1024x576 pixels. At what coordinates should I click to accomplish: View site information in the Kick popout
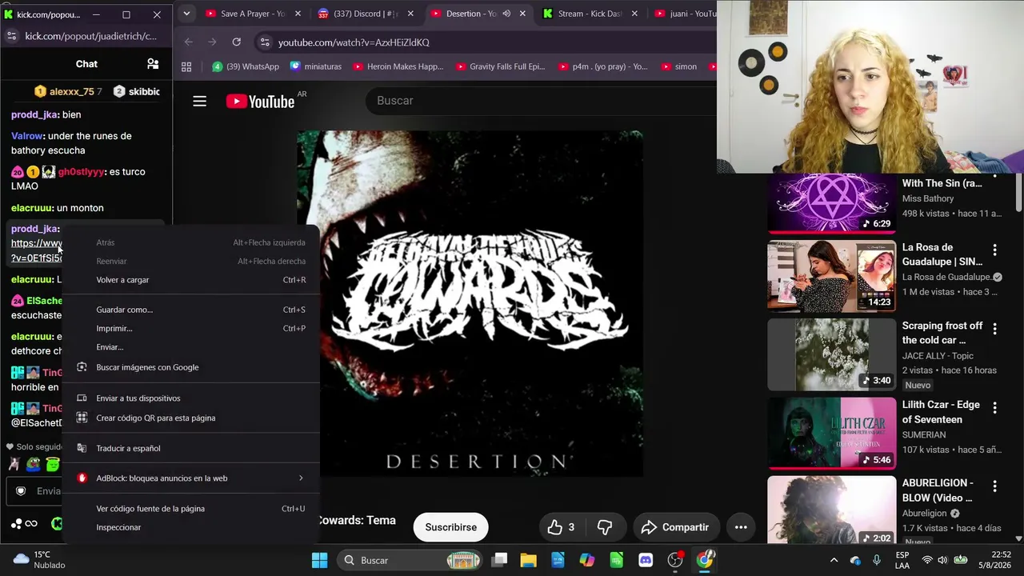coord(11,36)
